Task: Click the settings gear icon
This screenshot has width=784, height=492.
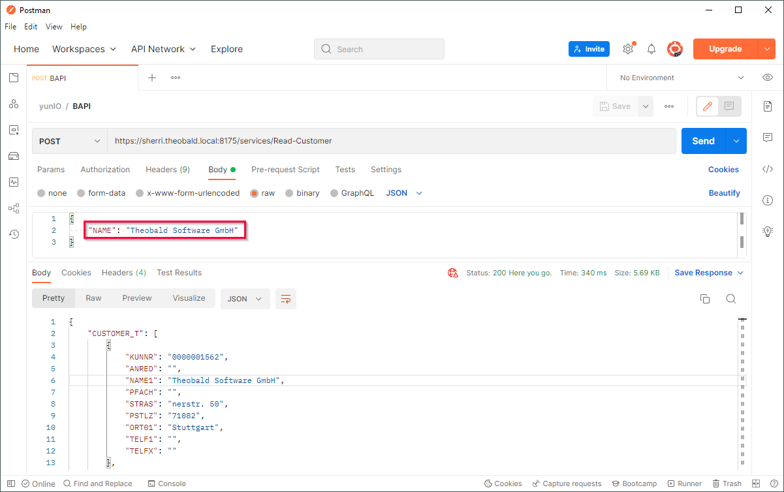Action: coord(628,49)
